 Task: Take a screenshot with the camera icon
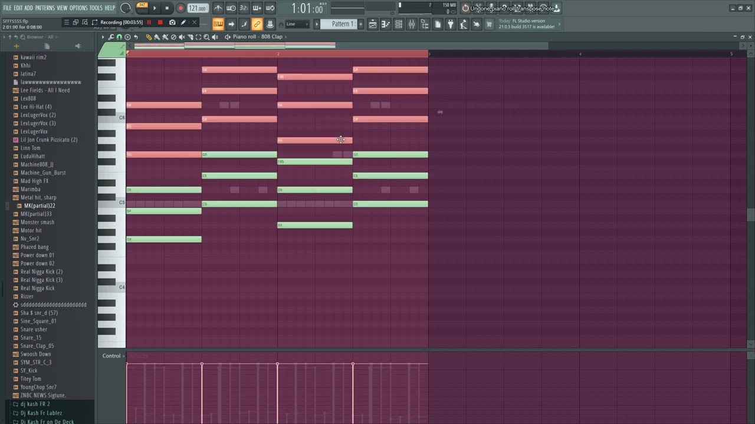tap(172, 22)
